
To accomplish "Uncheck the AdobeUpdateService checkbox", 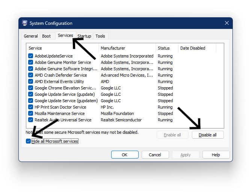I will tap(30, 56).
